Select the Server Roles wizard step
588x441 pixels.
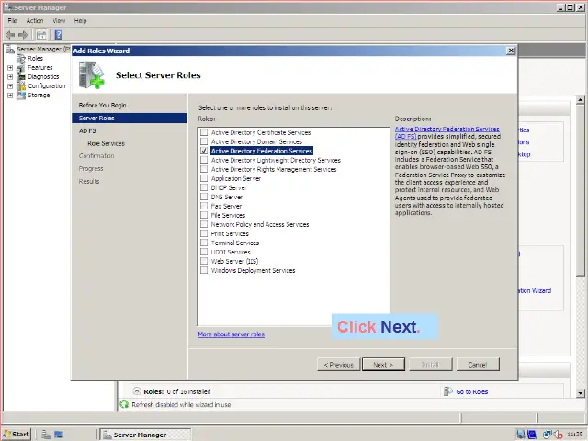[130, 119]
